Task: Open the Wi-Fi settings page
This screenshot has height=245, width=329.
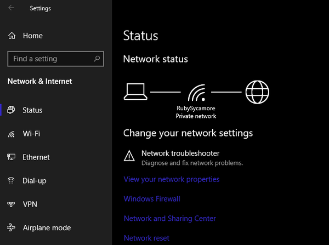Action: (x=31, y=134)
